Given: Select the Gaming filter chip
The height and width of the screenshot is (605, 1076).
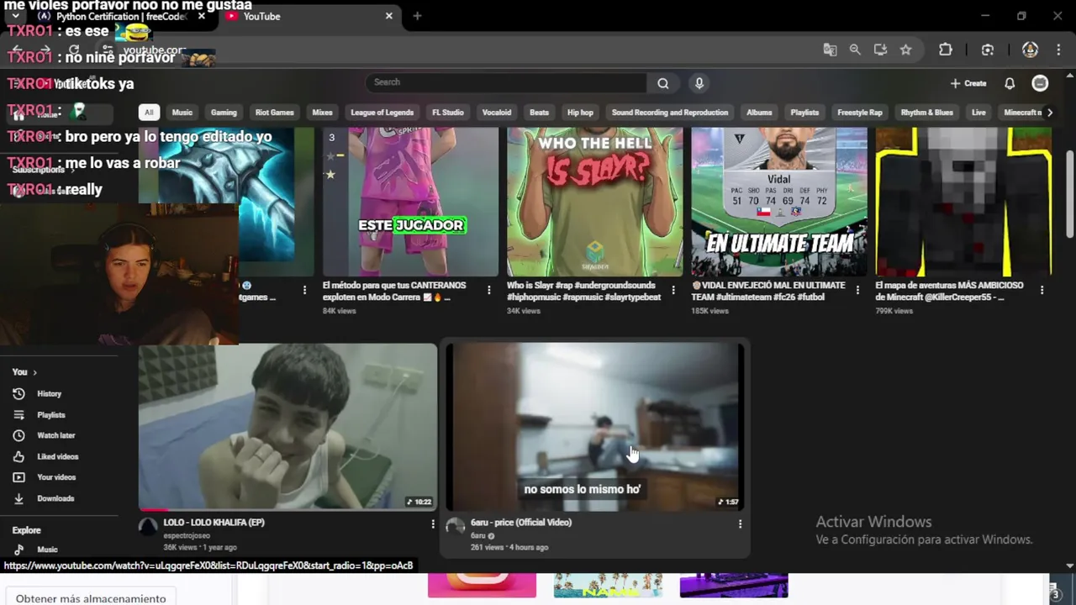Looking at the screenshot, I should pyautogui.click(x=224, y=113).
